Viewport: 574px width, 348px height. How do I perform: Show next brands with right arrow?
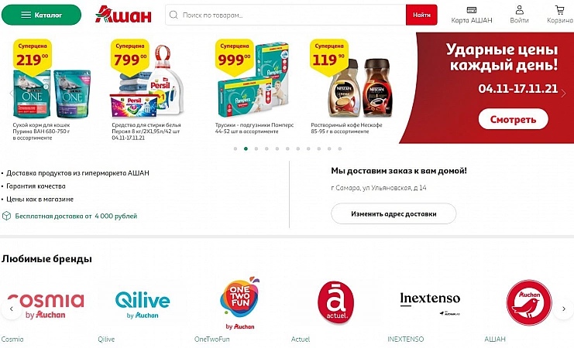[x=564, y=309]
